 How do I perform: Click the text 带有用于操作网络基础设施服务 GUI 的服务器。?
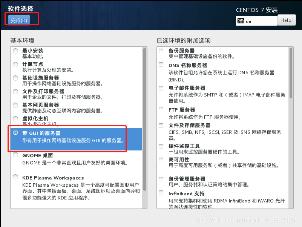point(73,141)
